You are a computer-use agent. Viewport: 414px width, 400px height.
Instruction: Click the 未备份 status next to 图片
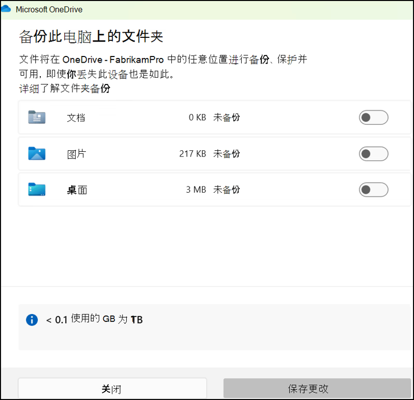(x=227, y=153)
